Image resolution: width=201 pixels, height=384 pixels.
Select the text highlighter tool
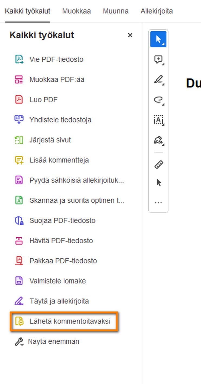158,79
